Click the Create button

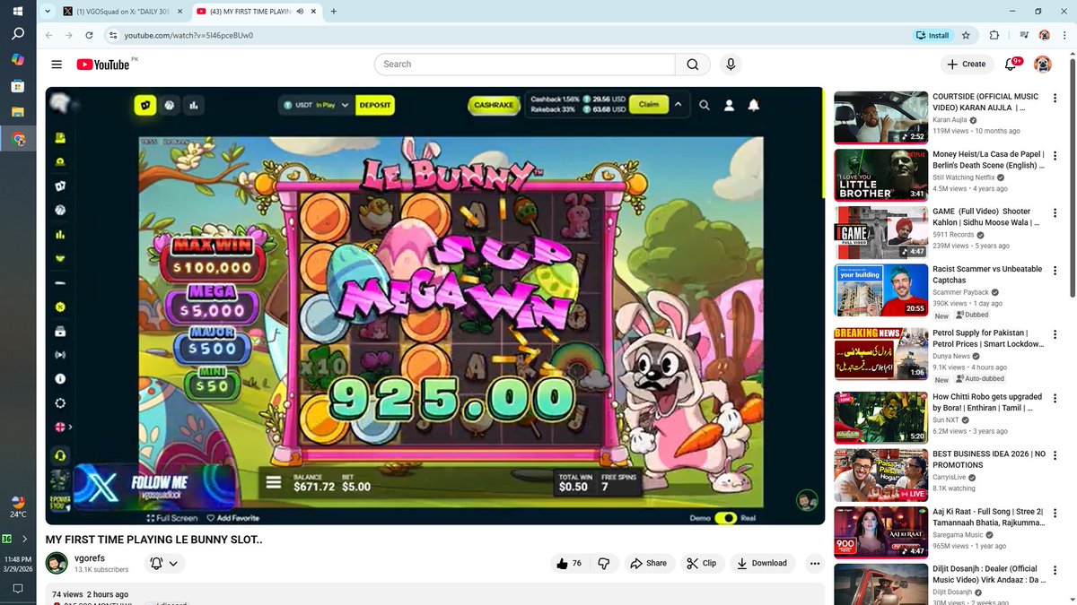[966, 65]
